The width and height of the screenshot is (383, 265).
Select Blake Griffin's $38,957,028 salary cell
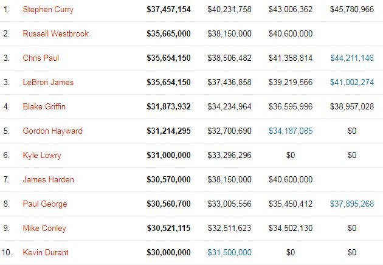352,107
